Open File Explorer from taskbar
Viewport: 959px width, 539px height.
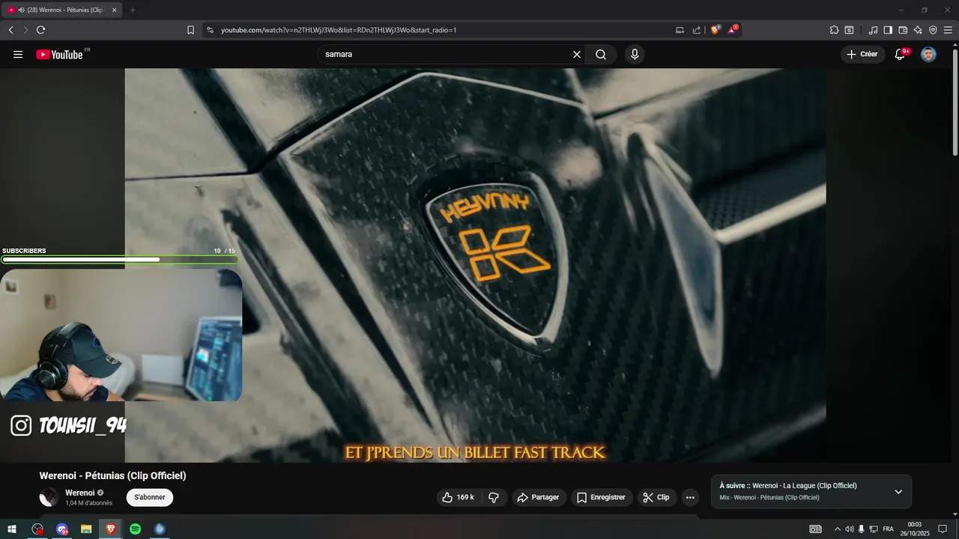[86, 529]
